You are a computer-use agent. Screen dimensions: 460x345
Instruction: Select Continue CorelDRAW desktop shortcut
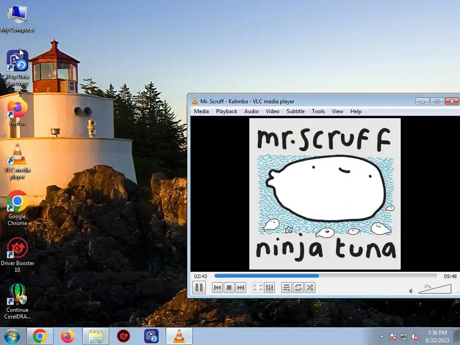coord(18,301)
